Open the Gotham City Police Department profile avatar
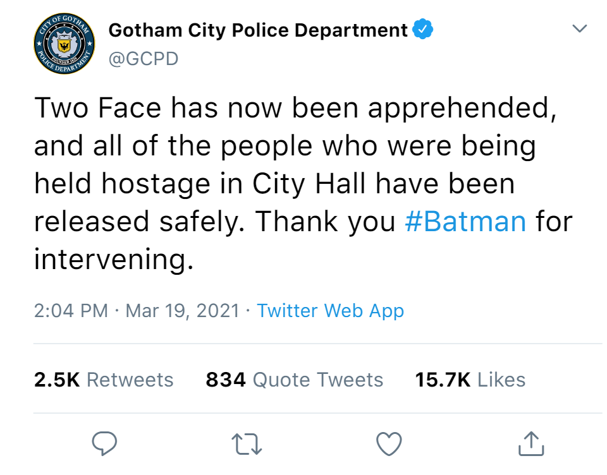 pos(64,44)
